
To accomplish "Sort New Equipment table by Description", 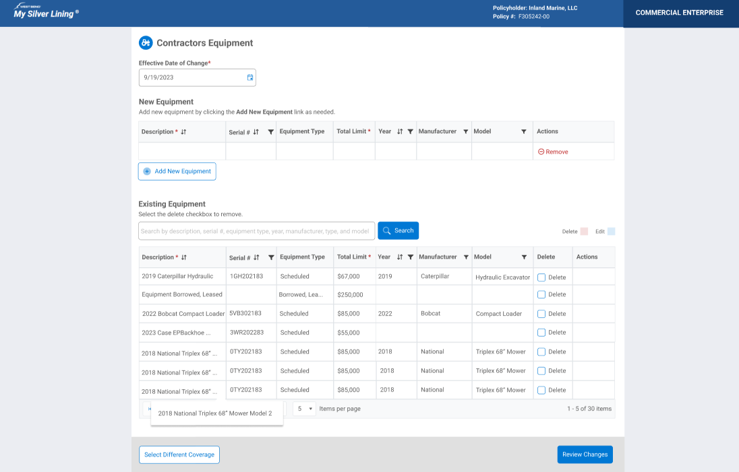I will [x=184, y=132].
